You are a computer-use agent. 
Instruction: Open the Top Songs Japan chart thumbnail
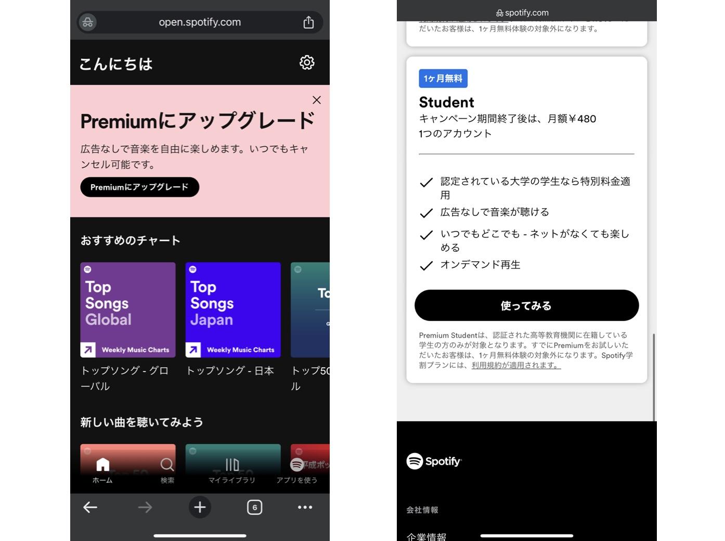point(233,310)
